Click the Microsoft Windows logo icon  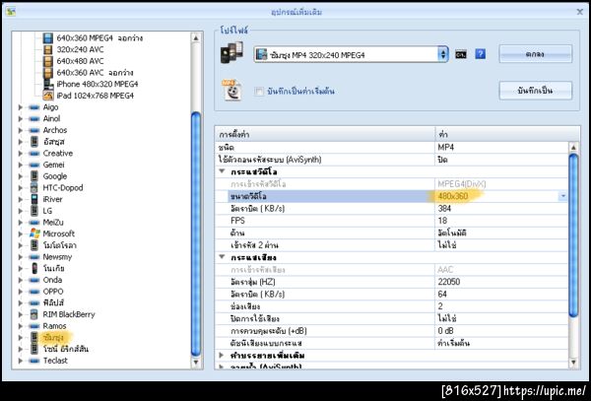point(34,234)
